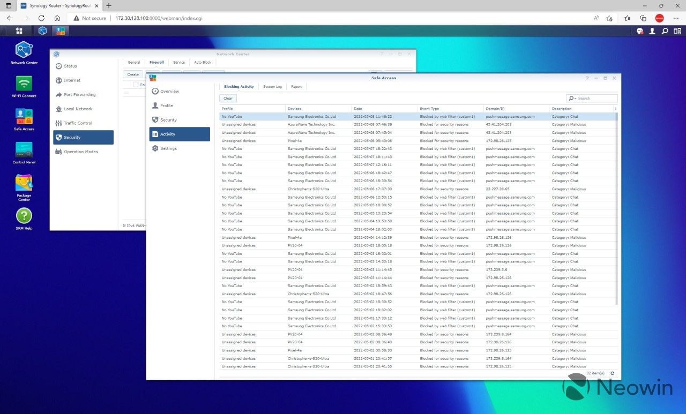Image resolution: width=686 pixels, height=414 pixels.
Task: Open help for Network Center window
Action: (382, 54)
